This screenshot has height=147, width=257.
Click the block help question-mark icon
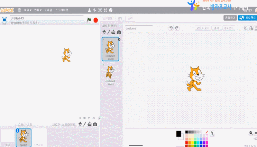coord(111,10)
